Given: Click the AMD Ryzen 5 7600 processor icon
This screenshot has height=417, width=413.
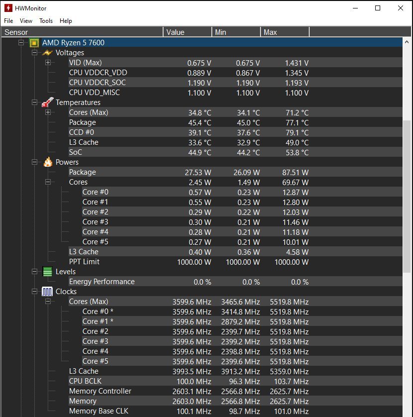Looking at the screenshot, I should tap(34, 43).
